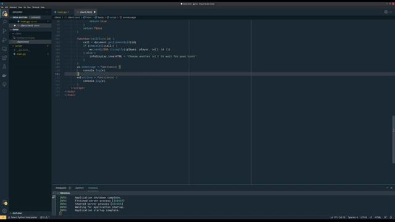395x222 pixels.
Task: Click the notifications bell in status bar
Action: [x=391, y=218]
